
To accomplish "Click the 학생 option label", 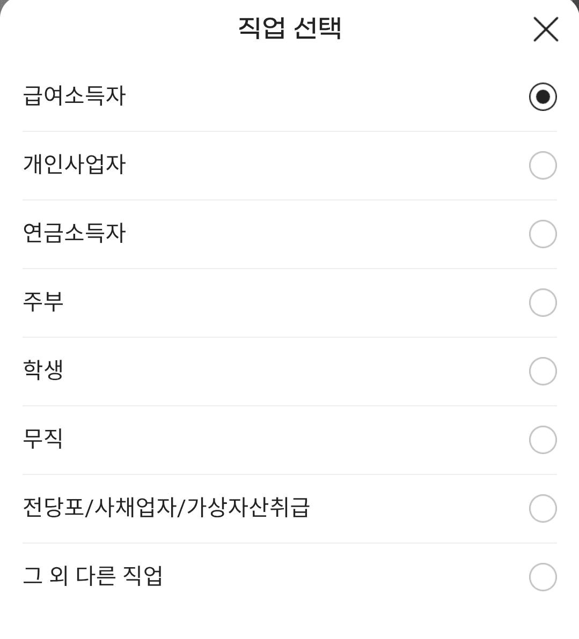I will click(43, 370).
